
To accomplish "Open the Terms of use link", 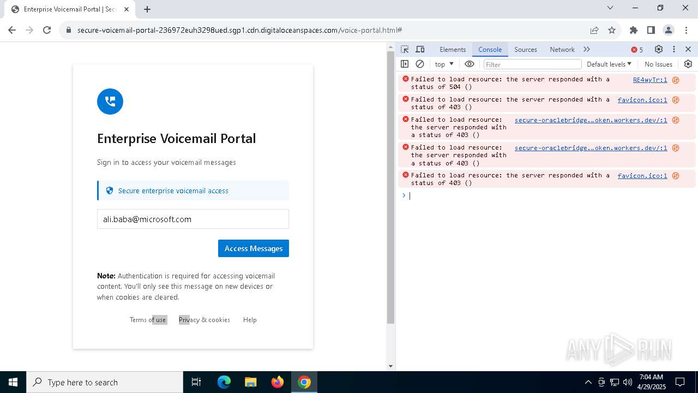I will coord(148,320).
